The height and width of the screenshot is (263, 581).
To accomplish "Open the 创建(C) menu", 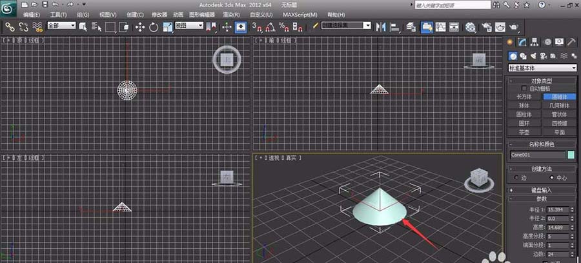I will click(135, 15).
